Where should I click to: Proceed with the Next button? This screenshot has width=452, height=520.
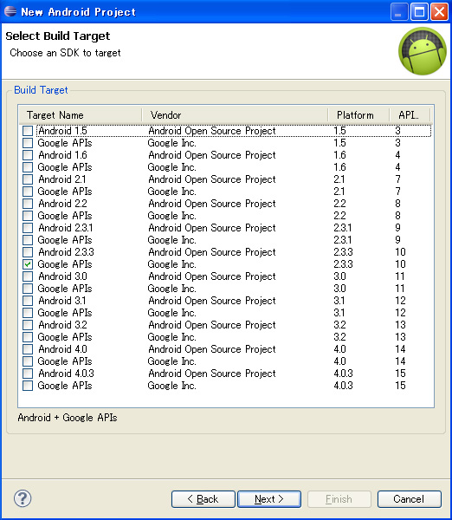tap(269, 499)
